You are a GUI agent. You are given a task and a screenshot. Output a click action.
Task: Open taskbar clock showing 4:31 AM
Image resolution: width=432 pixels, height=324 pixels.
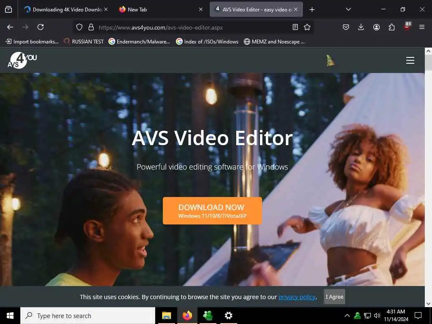click(x=396, y=316)
